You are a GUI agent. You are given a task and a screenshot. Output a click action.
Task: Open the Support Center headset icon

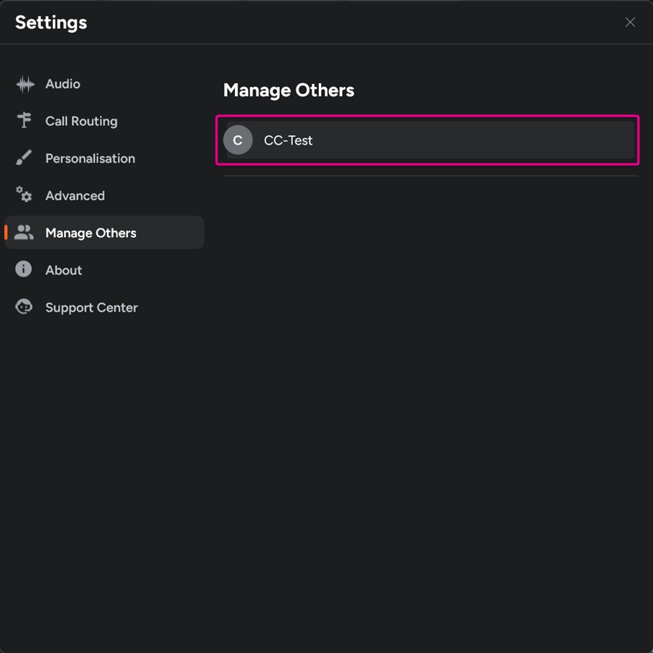[x=24, y=307]
